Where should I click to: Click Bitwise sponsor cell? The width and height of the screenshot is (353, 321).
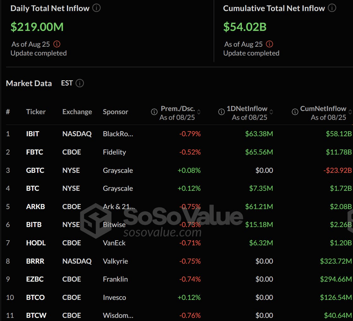(x=114, y=225)
